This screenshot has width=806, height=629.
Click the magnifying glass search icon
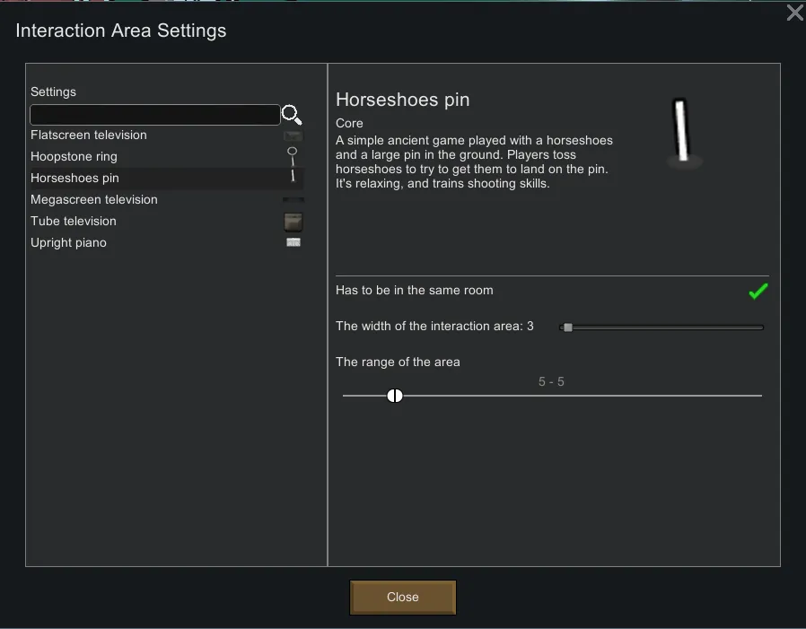(291, 115)
